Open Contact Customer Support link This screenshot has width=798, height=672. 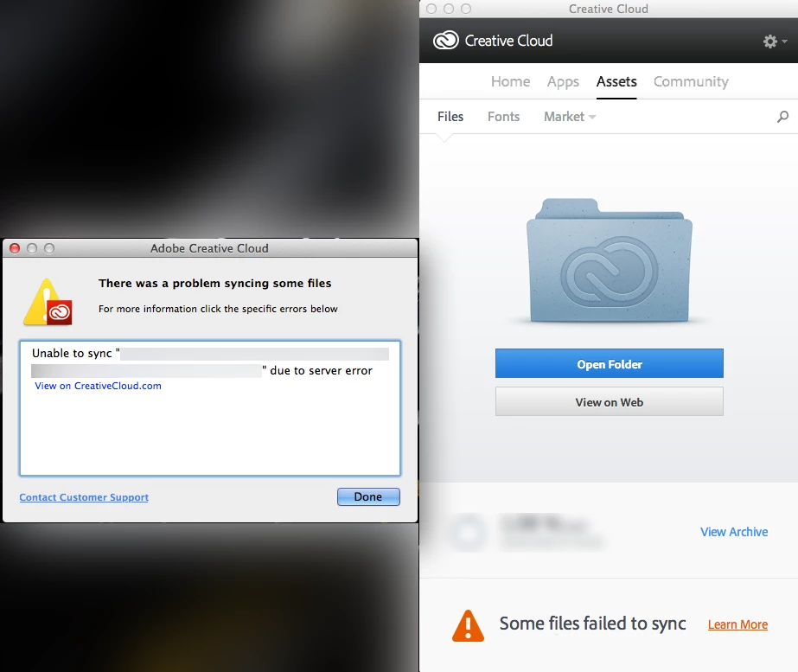click(84, 497)
